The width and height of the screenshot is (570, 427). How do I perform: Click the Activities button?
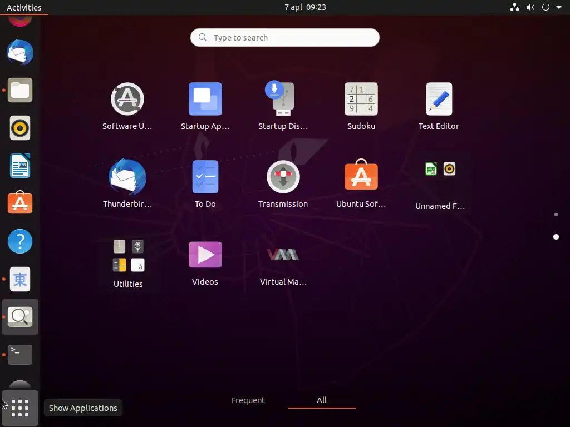pyautogui.click(x=24, y=7)
